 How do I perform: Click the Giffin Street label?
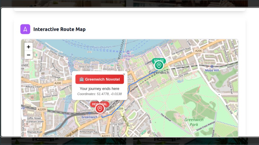pyautogui.click(x=34, y=118)
